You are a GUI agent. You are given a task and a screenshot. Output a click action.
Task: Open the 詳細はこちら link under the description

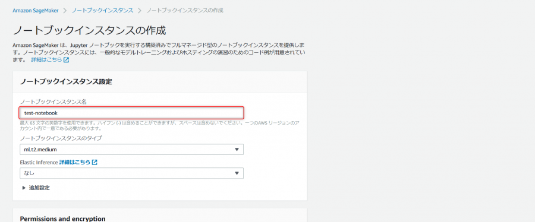tap(47, 60)
